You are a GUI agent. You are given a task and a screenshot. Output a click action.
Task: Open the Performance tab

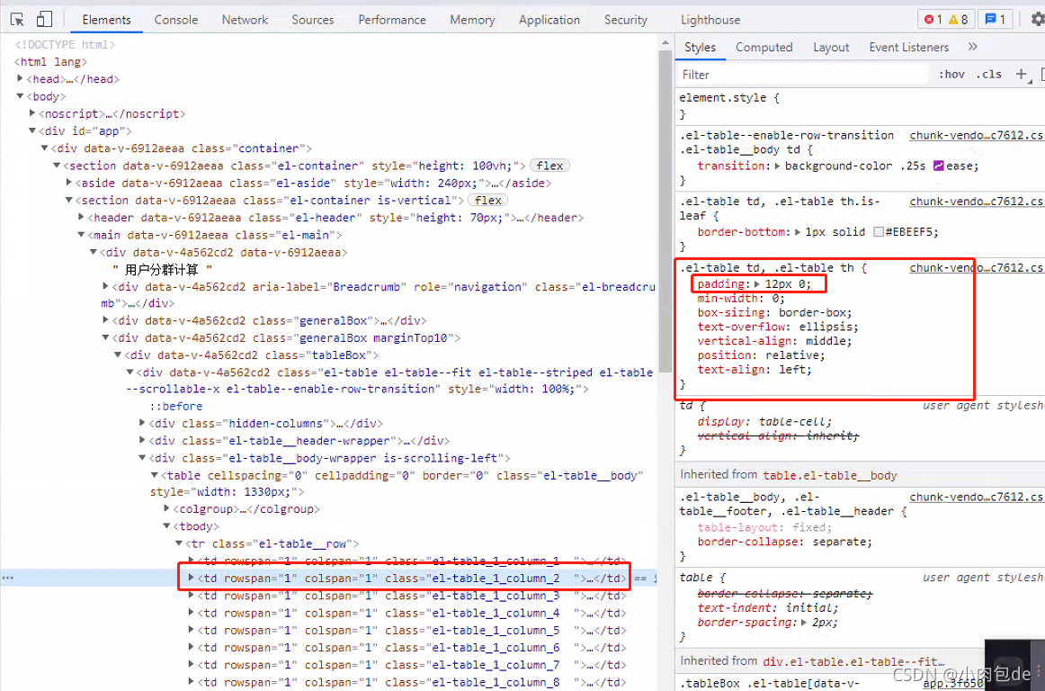click(392, 19)
